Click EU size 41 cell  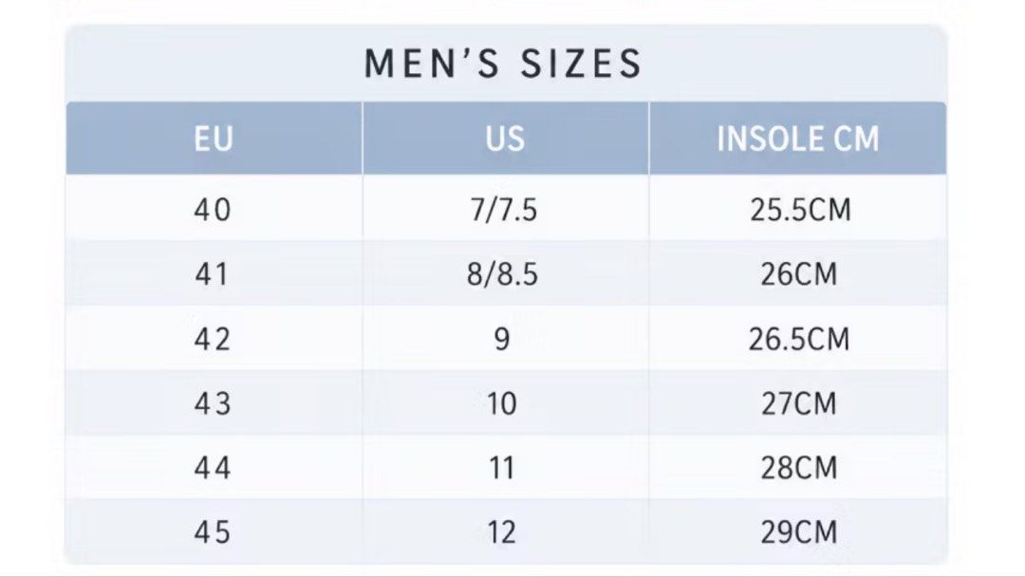pos(214,274)
